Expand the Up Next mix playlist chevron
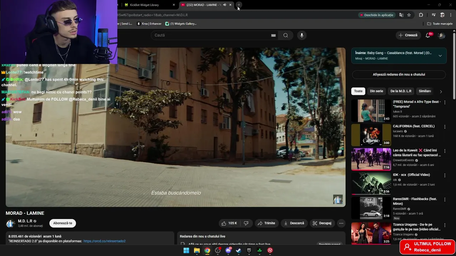Image resolution: width=456 pixels, height=256 pixels. coord(440,55)
